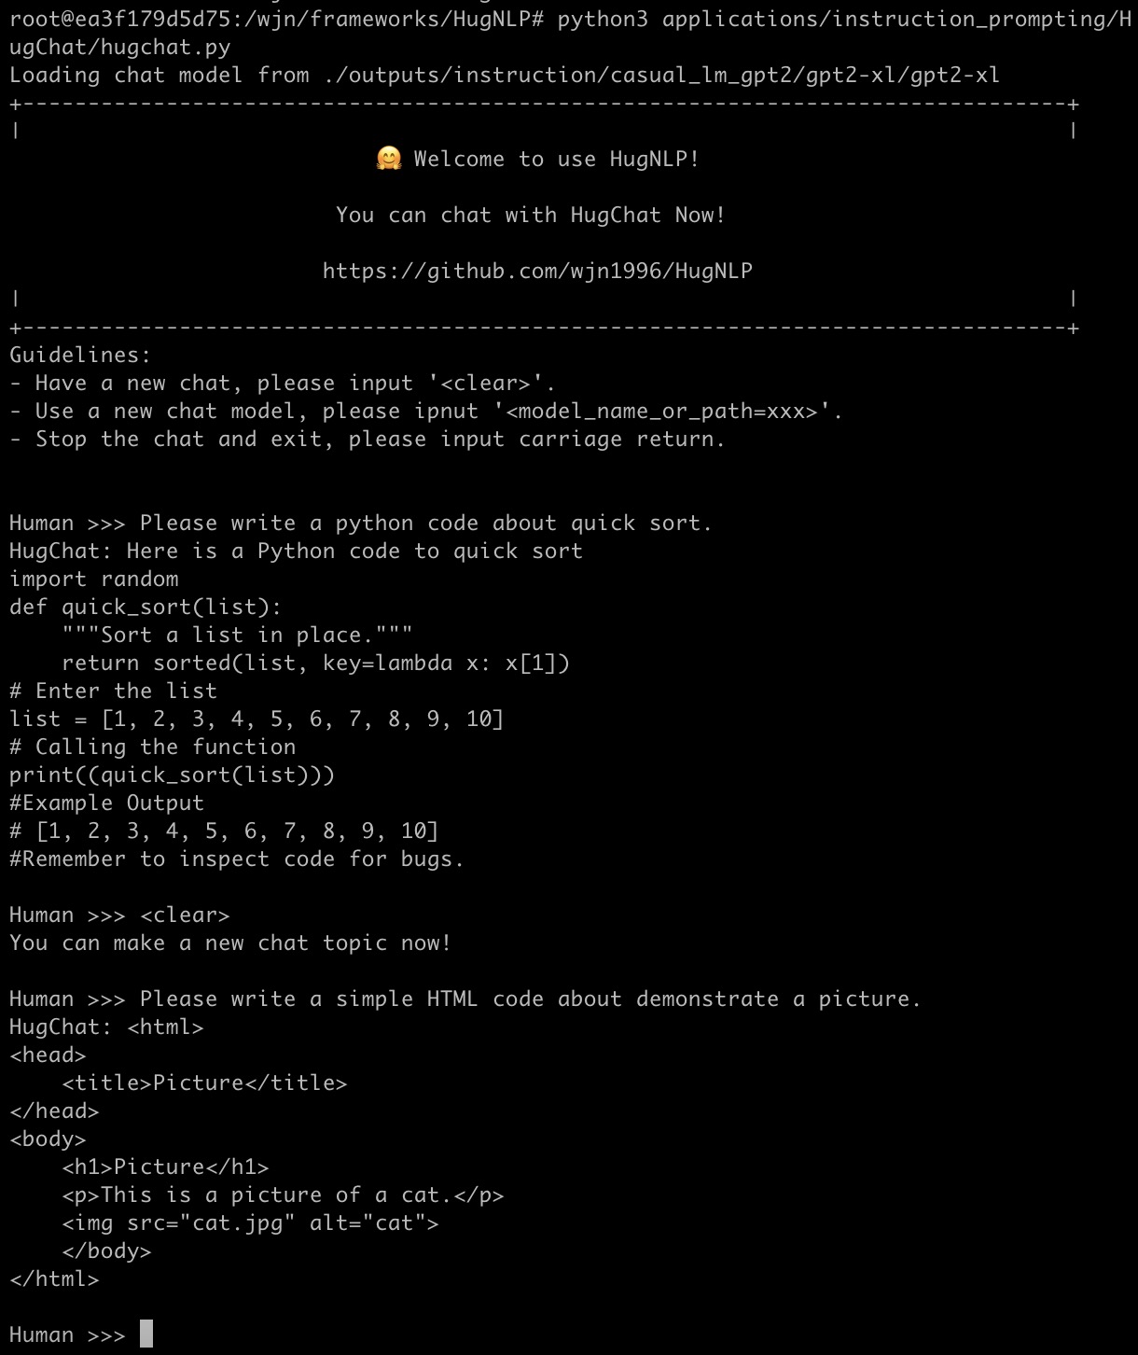Image resolution: width=1138 pixels, height=1355 pixels.
Task: Click the img src cat.jpg line
Action: (250, 1223)
